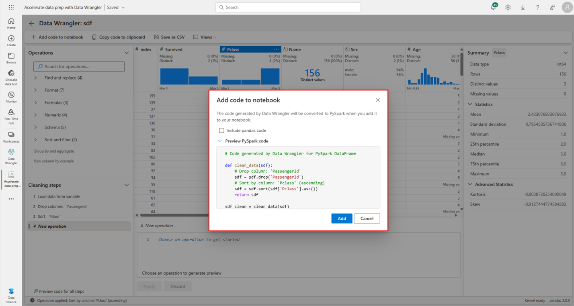The image size is (574, 306).
Task: Go to Home in the sidebar
Action: click(x=11, y=23)
